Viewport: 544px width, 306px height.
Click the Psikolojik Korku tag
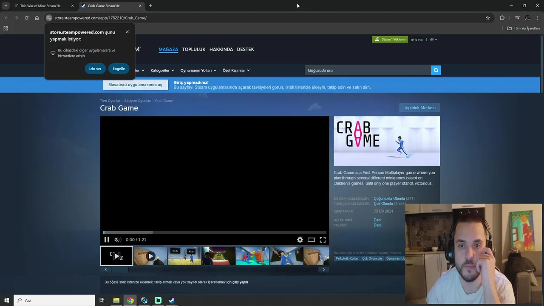point(346,258)
